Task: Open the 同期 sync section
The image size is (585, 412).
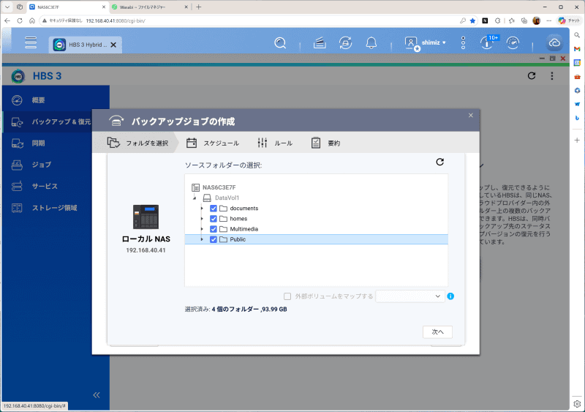Action: coord(48,143)
